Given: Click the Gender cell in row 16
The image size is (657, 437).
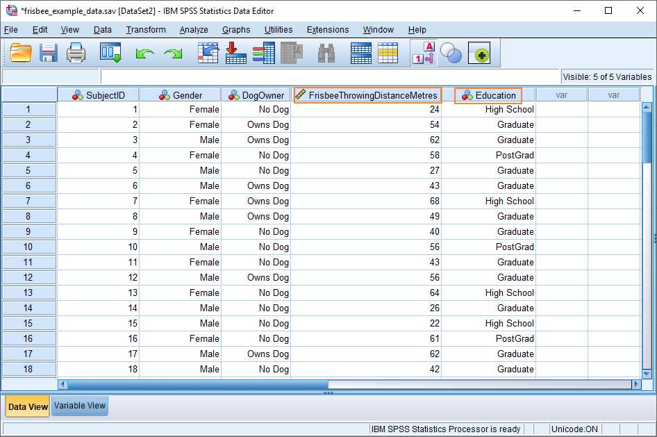Looking at the screenshot, I should pos(180,338).
